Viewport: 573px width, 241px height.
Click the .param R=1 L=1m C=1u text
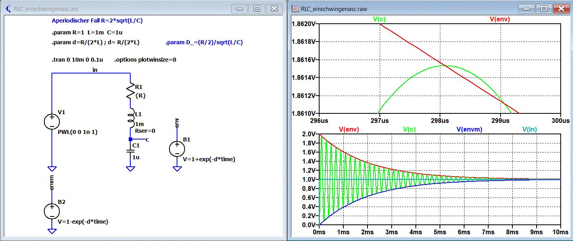(x=90, y=32)
